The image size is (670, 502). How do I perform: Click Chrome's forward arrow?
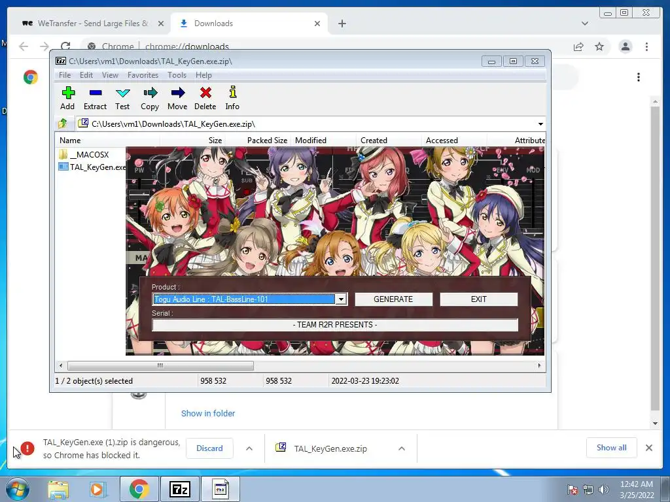tap(44, 46)
